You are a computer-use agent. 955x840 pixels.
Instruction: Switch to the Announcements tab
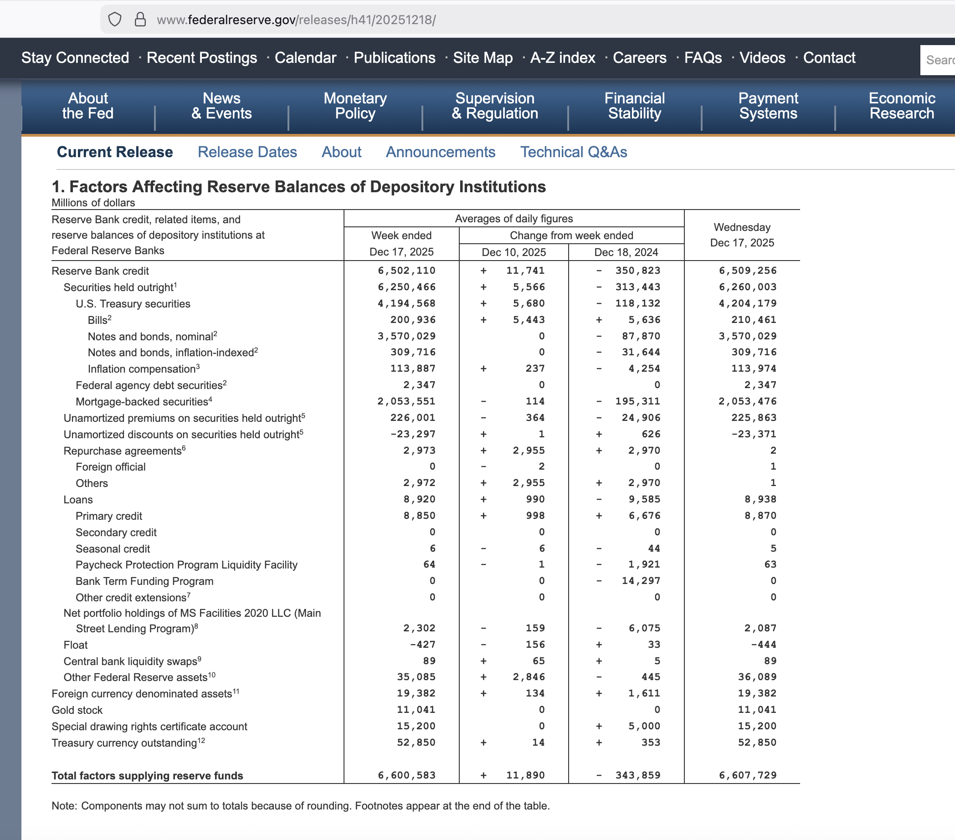(440, 152)
